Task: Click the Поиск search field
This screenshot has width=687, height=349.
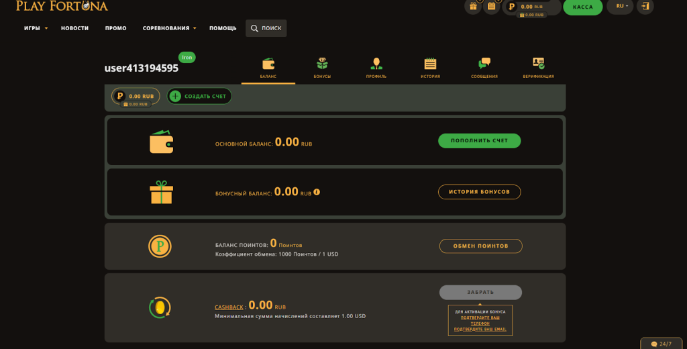Action: coord(266,28)
